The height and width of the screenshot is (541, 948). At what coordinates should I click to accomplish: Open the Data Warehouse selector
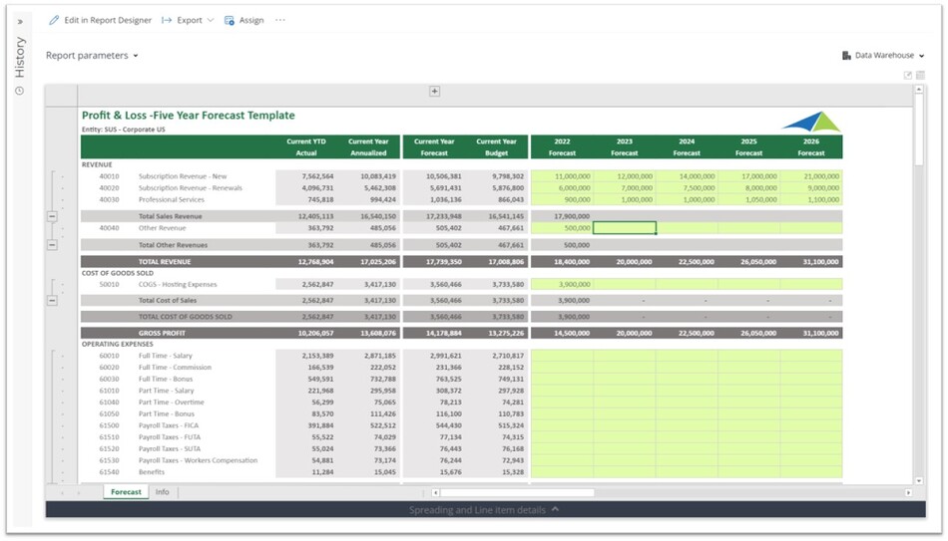tap(883, 56)
